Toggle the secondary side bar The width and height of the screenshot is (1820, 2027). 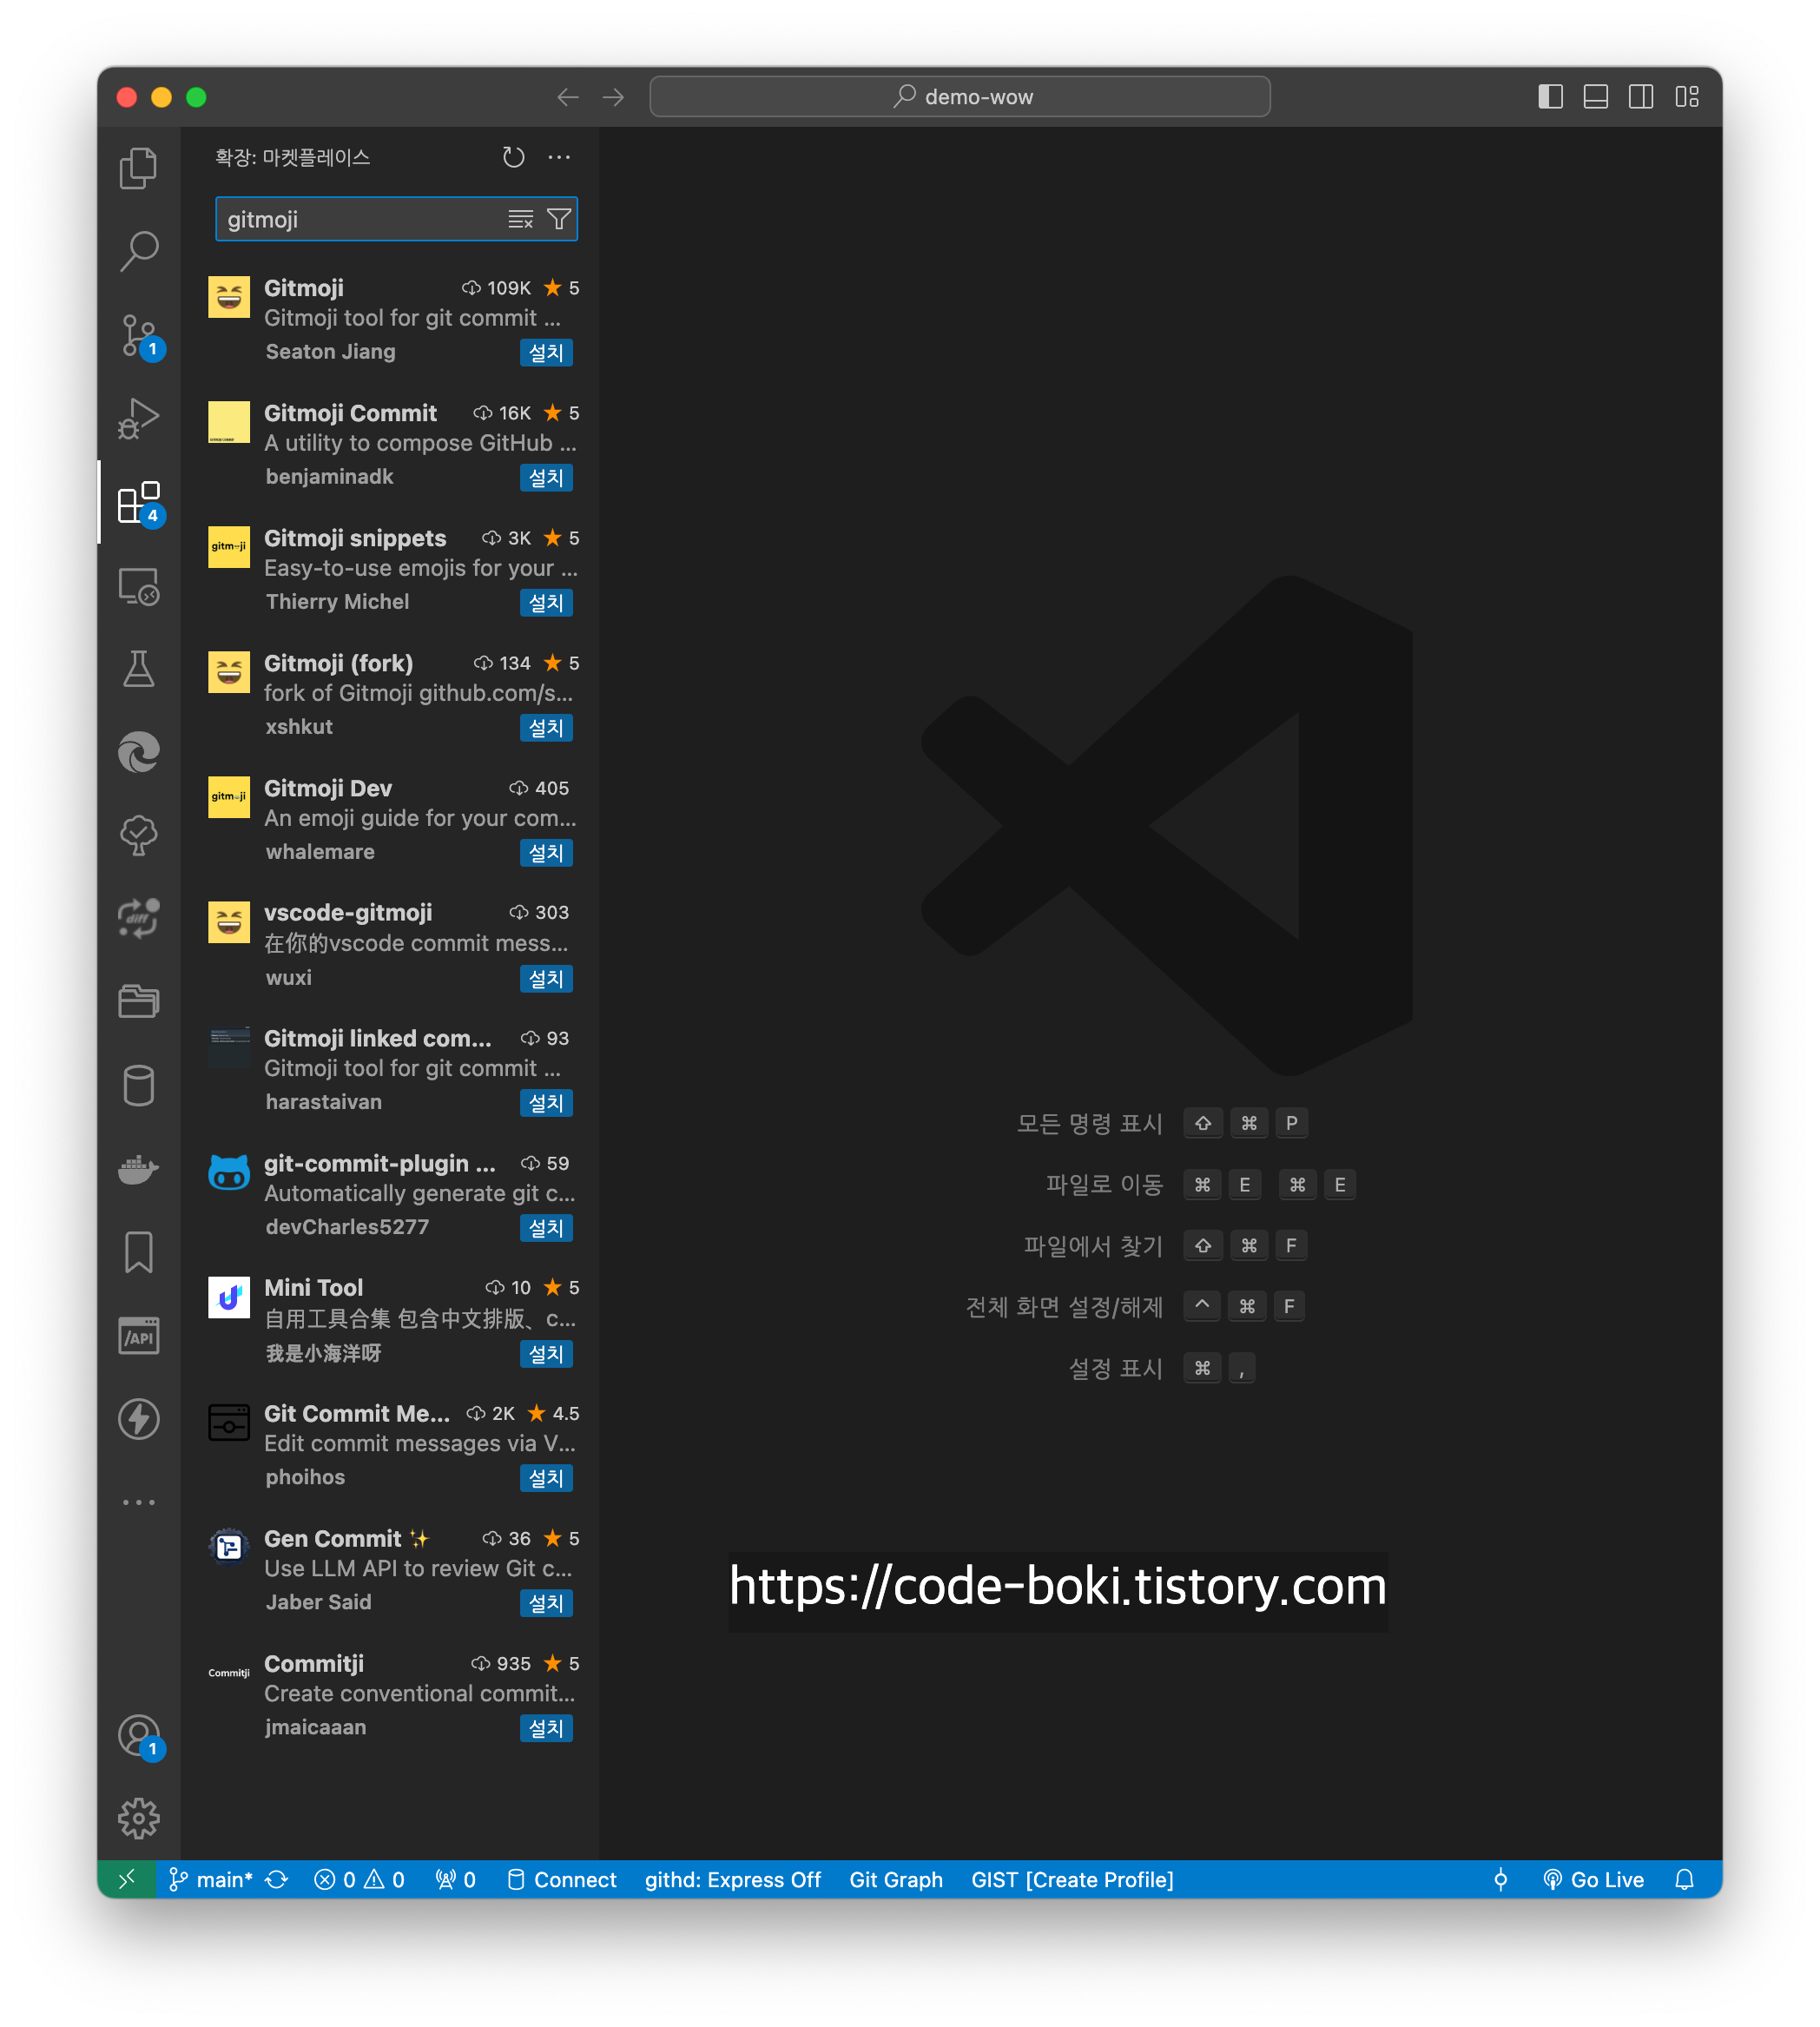point(1640,97)
